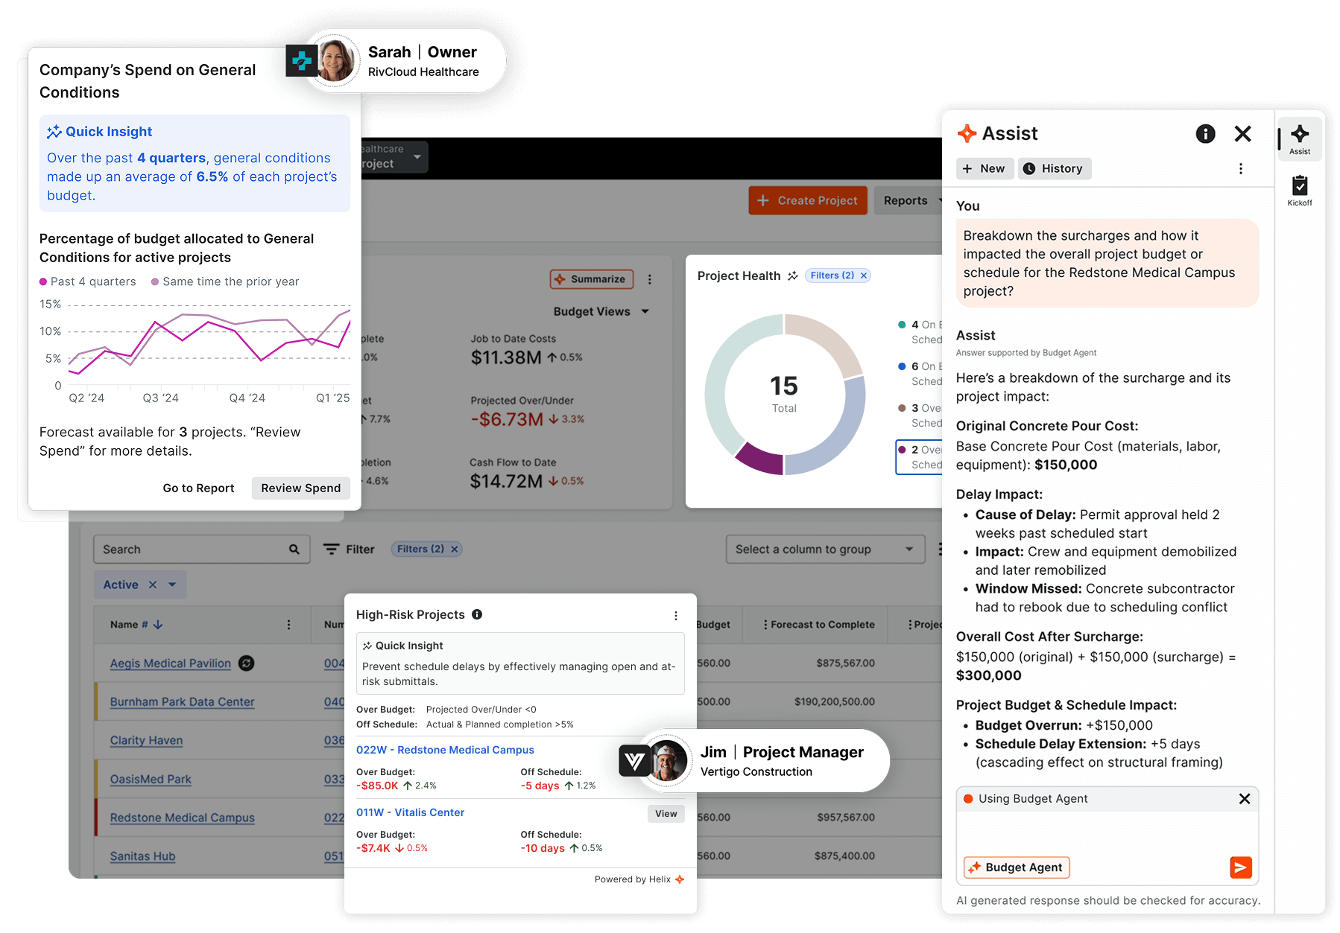
Task: Click the magnifier icon in the Search bar
Action: pos(294,549)
